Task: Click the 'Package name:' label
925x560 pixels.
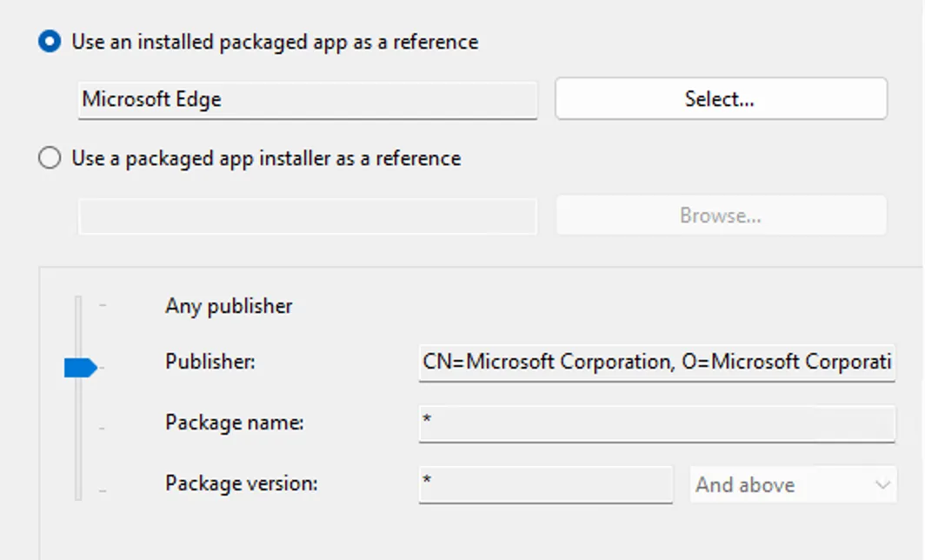Action: coord(234,423)
